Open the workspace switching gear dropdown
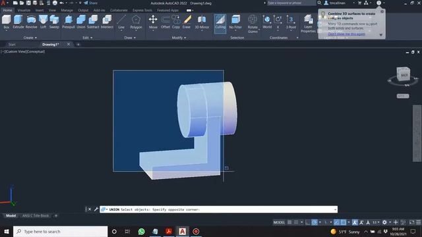422x237 pixels. (390, 223)
